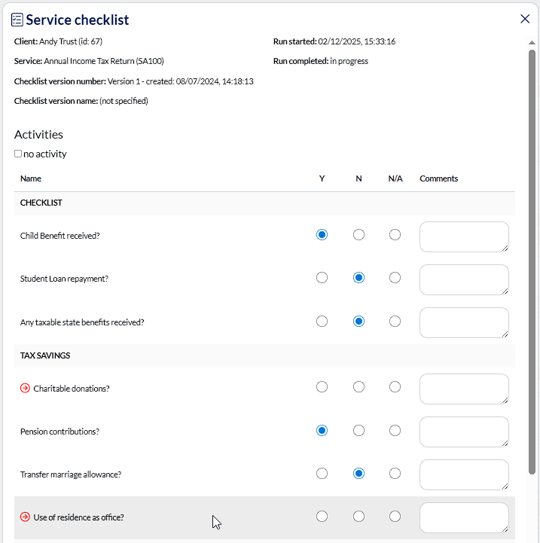Select Y for Student Loan repayment

pyautogui.click(x=322, y=278)
